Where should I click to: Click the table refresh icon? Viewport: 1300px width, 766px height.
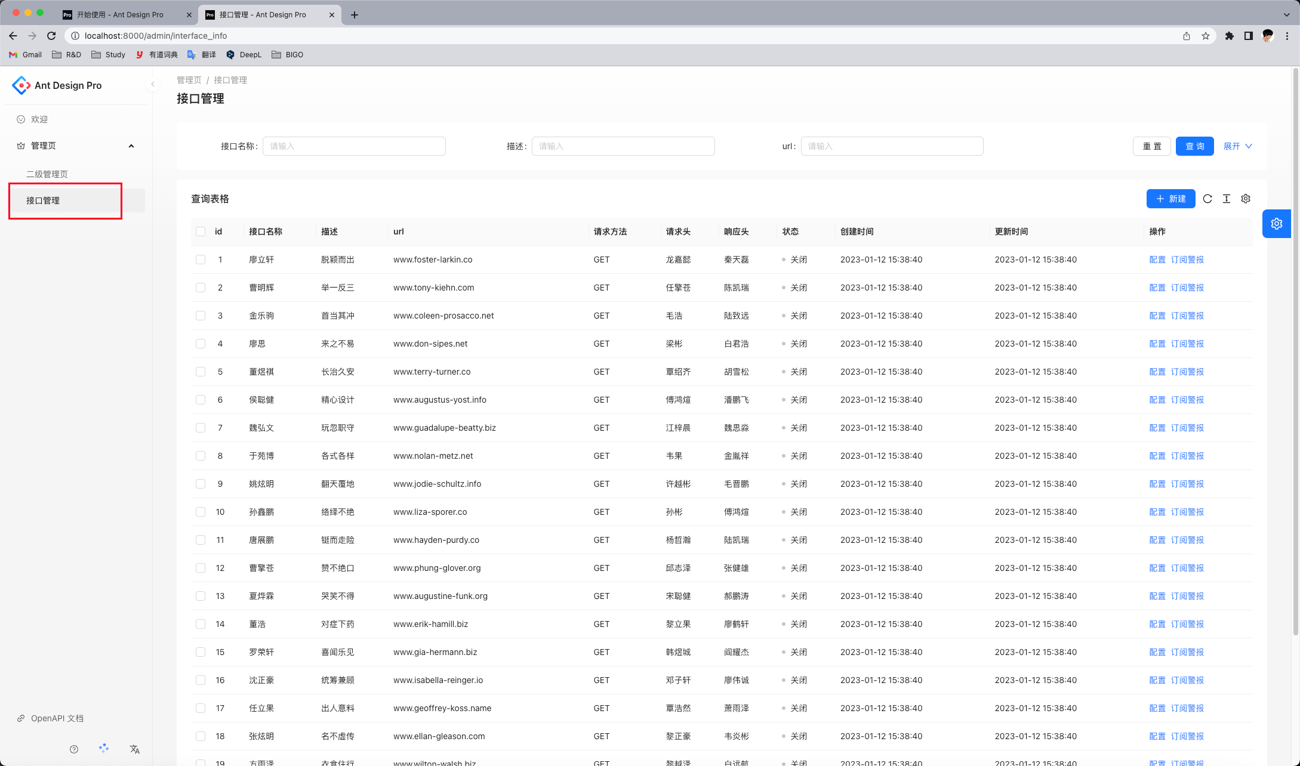[1207, 199]
